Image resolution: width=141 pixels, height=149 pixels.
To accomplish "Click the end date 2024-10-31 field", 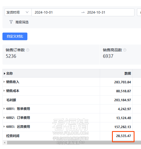I will click(96, 12).
